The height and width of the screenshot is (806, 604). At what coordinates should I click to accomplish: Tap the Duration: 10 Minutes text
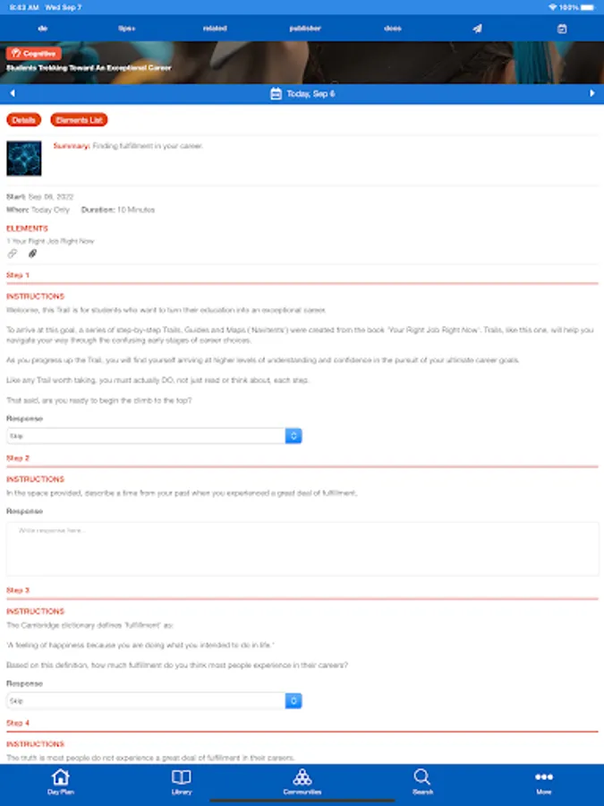(117, 210)
